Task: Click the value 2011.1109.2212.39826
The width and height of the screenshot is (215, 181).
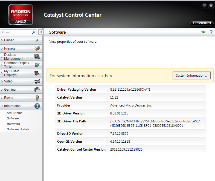Action: coord(126,150)
